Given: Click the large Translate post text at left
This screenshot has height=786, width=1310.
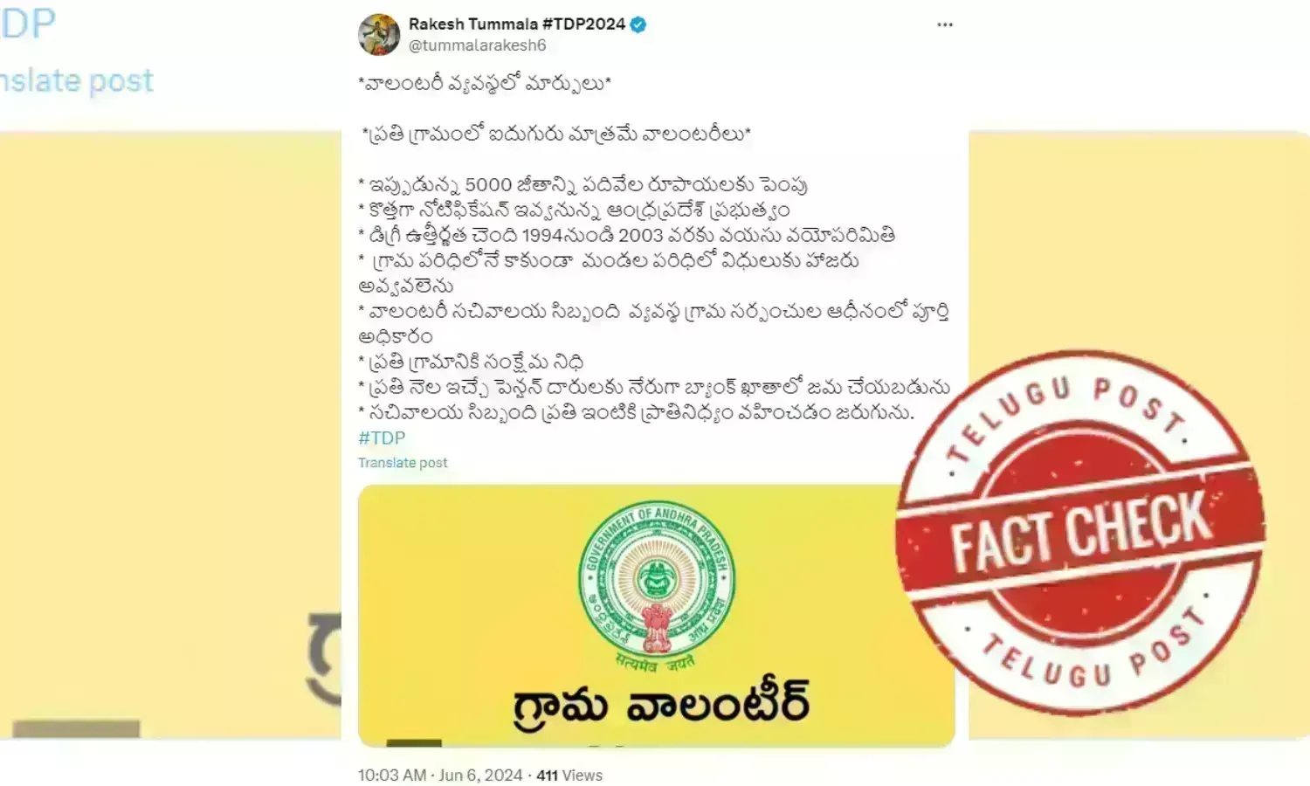Looking at the screenshot, I should click(77, 80).
